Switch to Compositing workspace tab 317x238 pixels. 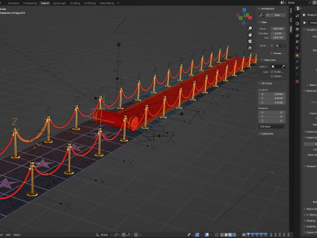point(30,3)
